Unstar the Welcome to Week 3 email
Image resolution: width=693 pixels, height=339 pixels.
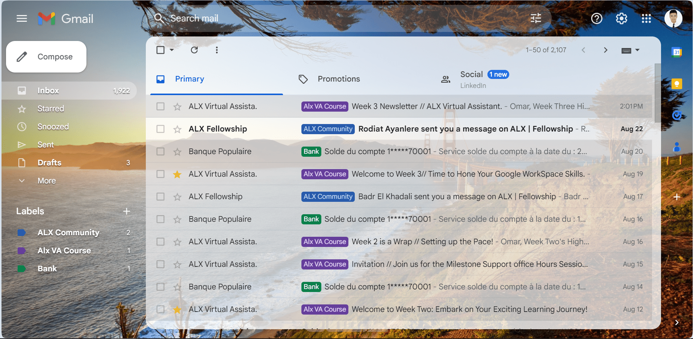(x=177, y=174)
